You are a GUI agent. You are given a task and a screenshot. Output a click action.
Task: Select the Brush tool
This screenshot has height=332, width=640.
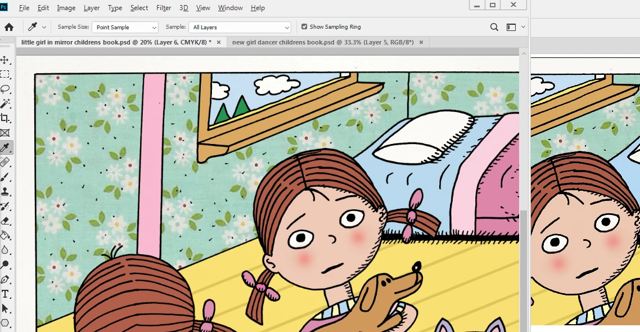tap(5, 177)
